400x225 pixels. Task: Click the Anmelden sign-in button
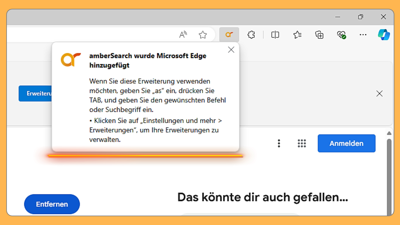point(346,143)
